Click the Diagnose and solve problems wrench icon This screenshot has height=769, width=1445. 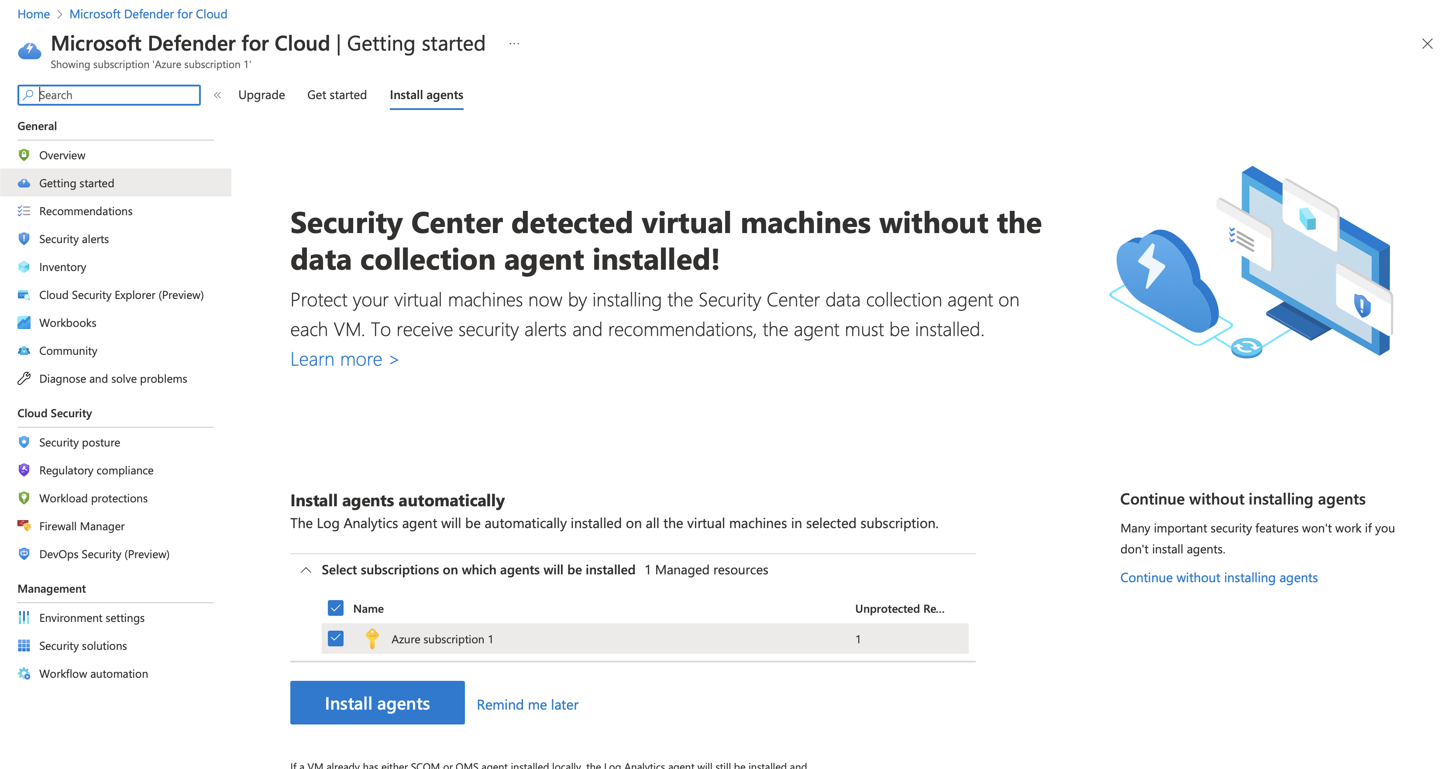click(24, 379)
